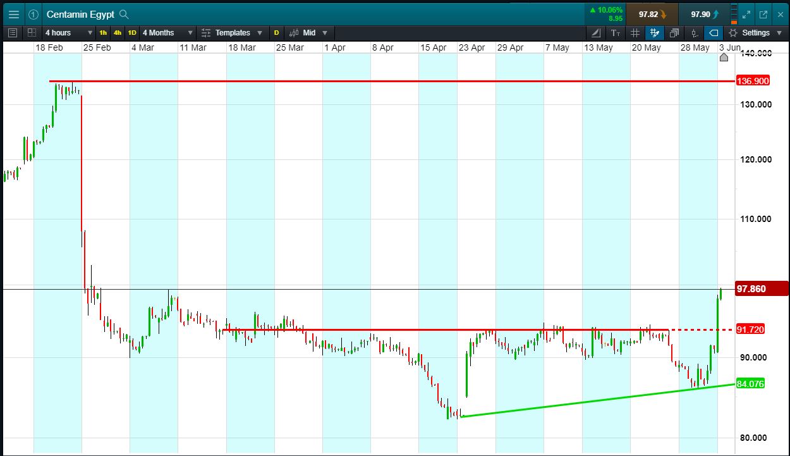The height and width of the screenshot is (456, 790).
Task: Click the grey scroll-to-latest marker icon
Action: click(724, 58)
